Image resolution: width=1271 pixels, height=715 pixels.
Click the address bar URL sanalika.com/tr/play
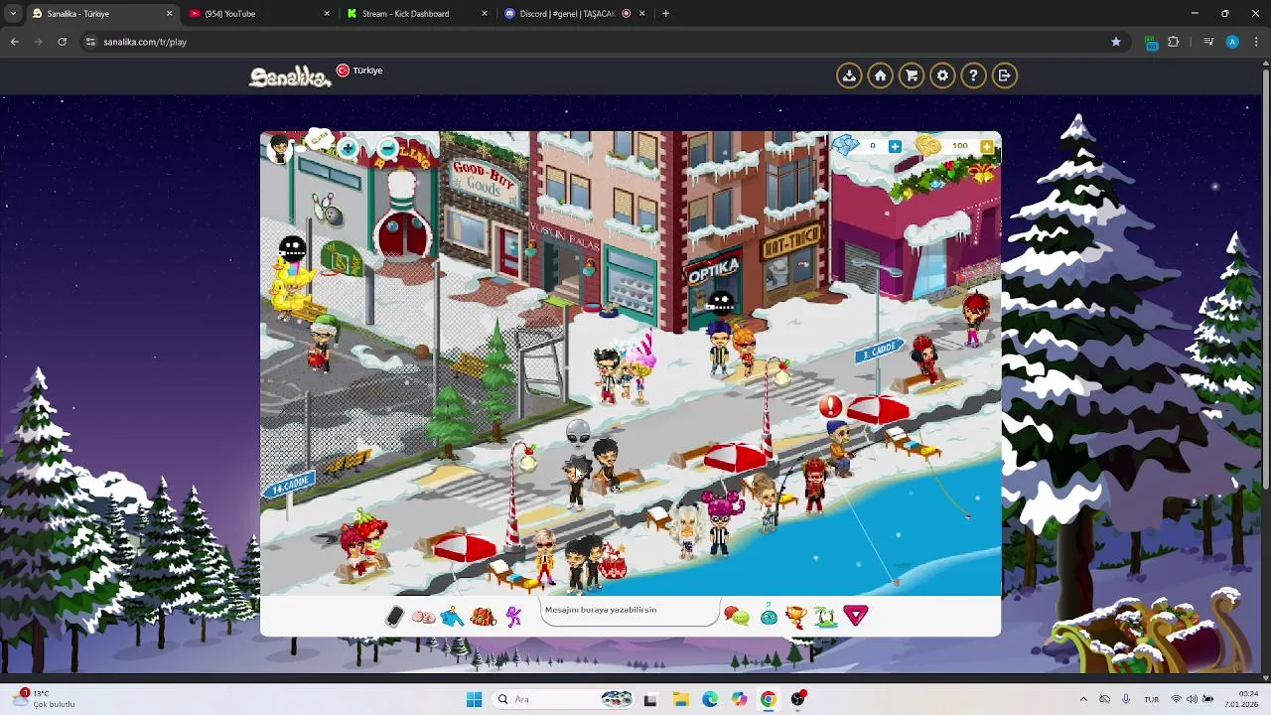coord(145,42)
